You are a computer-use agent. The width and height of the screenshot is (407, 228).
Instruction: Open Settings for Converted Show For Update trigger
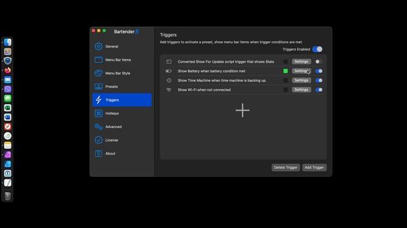click(301, 61)
